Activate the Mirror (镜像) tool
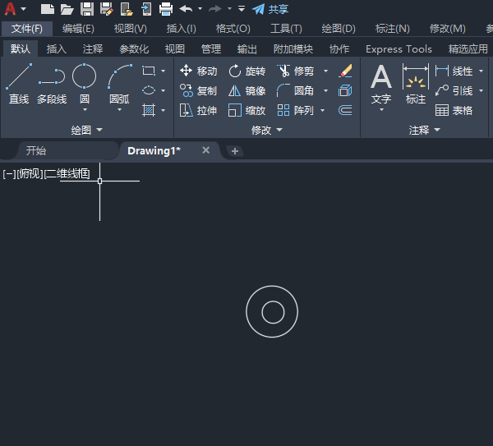This screenshot has height=446, width=493. coord(246,91)
